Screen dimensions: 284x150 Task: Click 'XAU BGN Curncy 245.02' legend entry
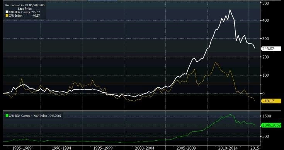(x=23, y=12)
